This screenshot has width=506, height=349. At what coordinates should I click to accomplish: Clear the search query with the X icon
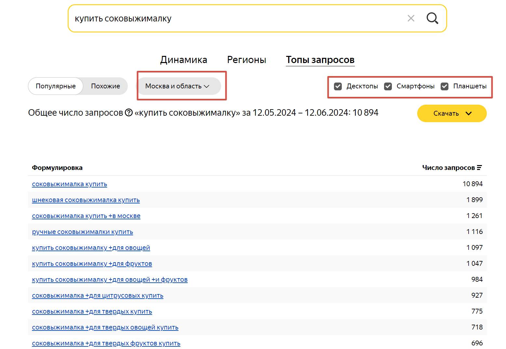tap(411, 18)
